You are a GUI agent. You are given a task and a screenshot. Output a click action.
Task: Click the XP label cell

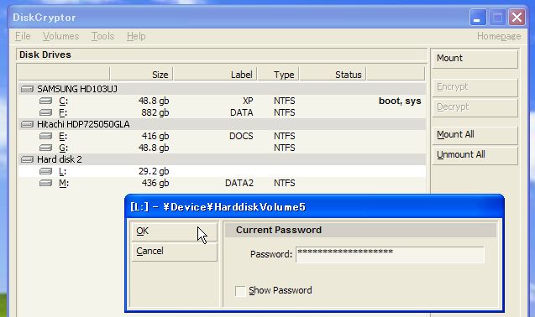tap(248, 101)
